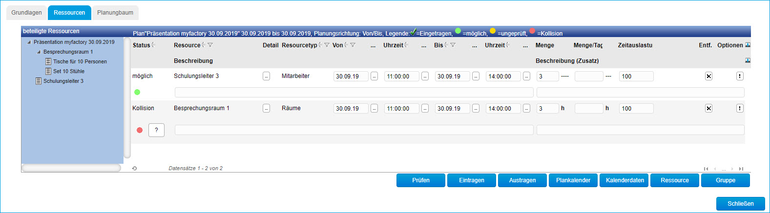Image resolution: width=770 pixels, height=213 pixels.
Task: Click the Kollision status text
Action: (x=143, y=108)
